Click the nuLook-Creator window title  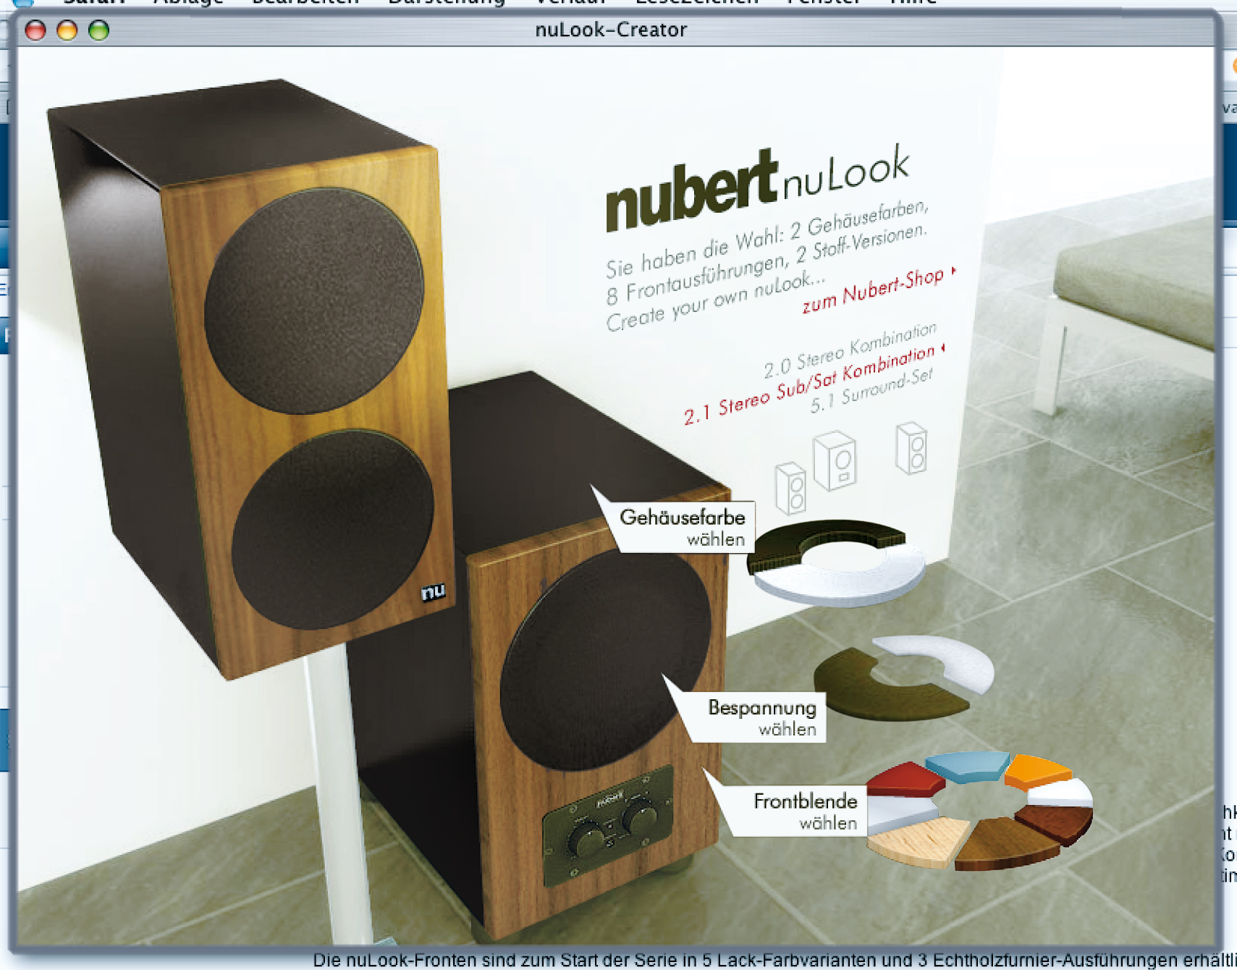pyautogui.click(x=611, y=30)
